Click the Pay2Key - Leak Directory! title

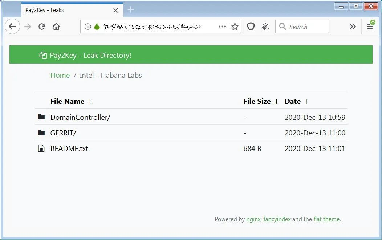[x=91, y=55]
